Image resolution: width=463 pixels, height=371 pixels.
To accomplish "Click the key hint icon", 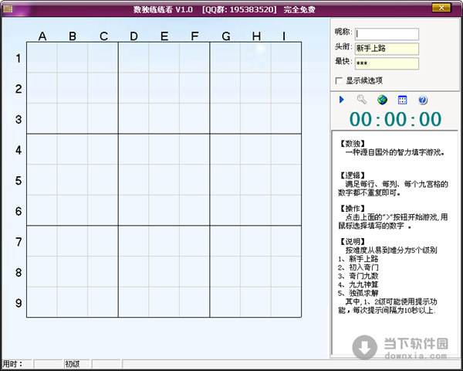I will point(361,100).
